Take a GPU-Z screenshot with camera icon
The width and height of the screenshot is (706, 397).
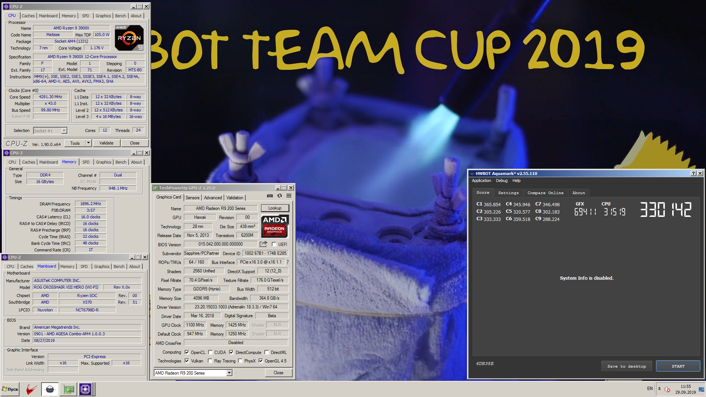point(270,196)
